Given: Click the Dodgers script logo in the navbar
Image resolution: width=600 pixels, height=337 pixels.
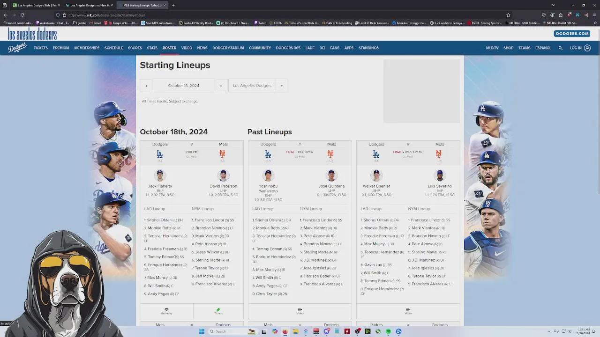Looking at the screenshot, I should (17, 48).
